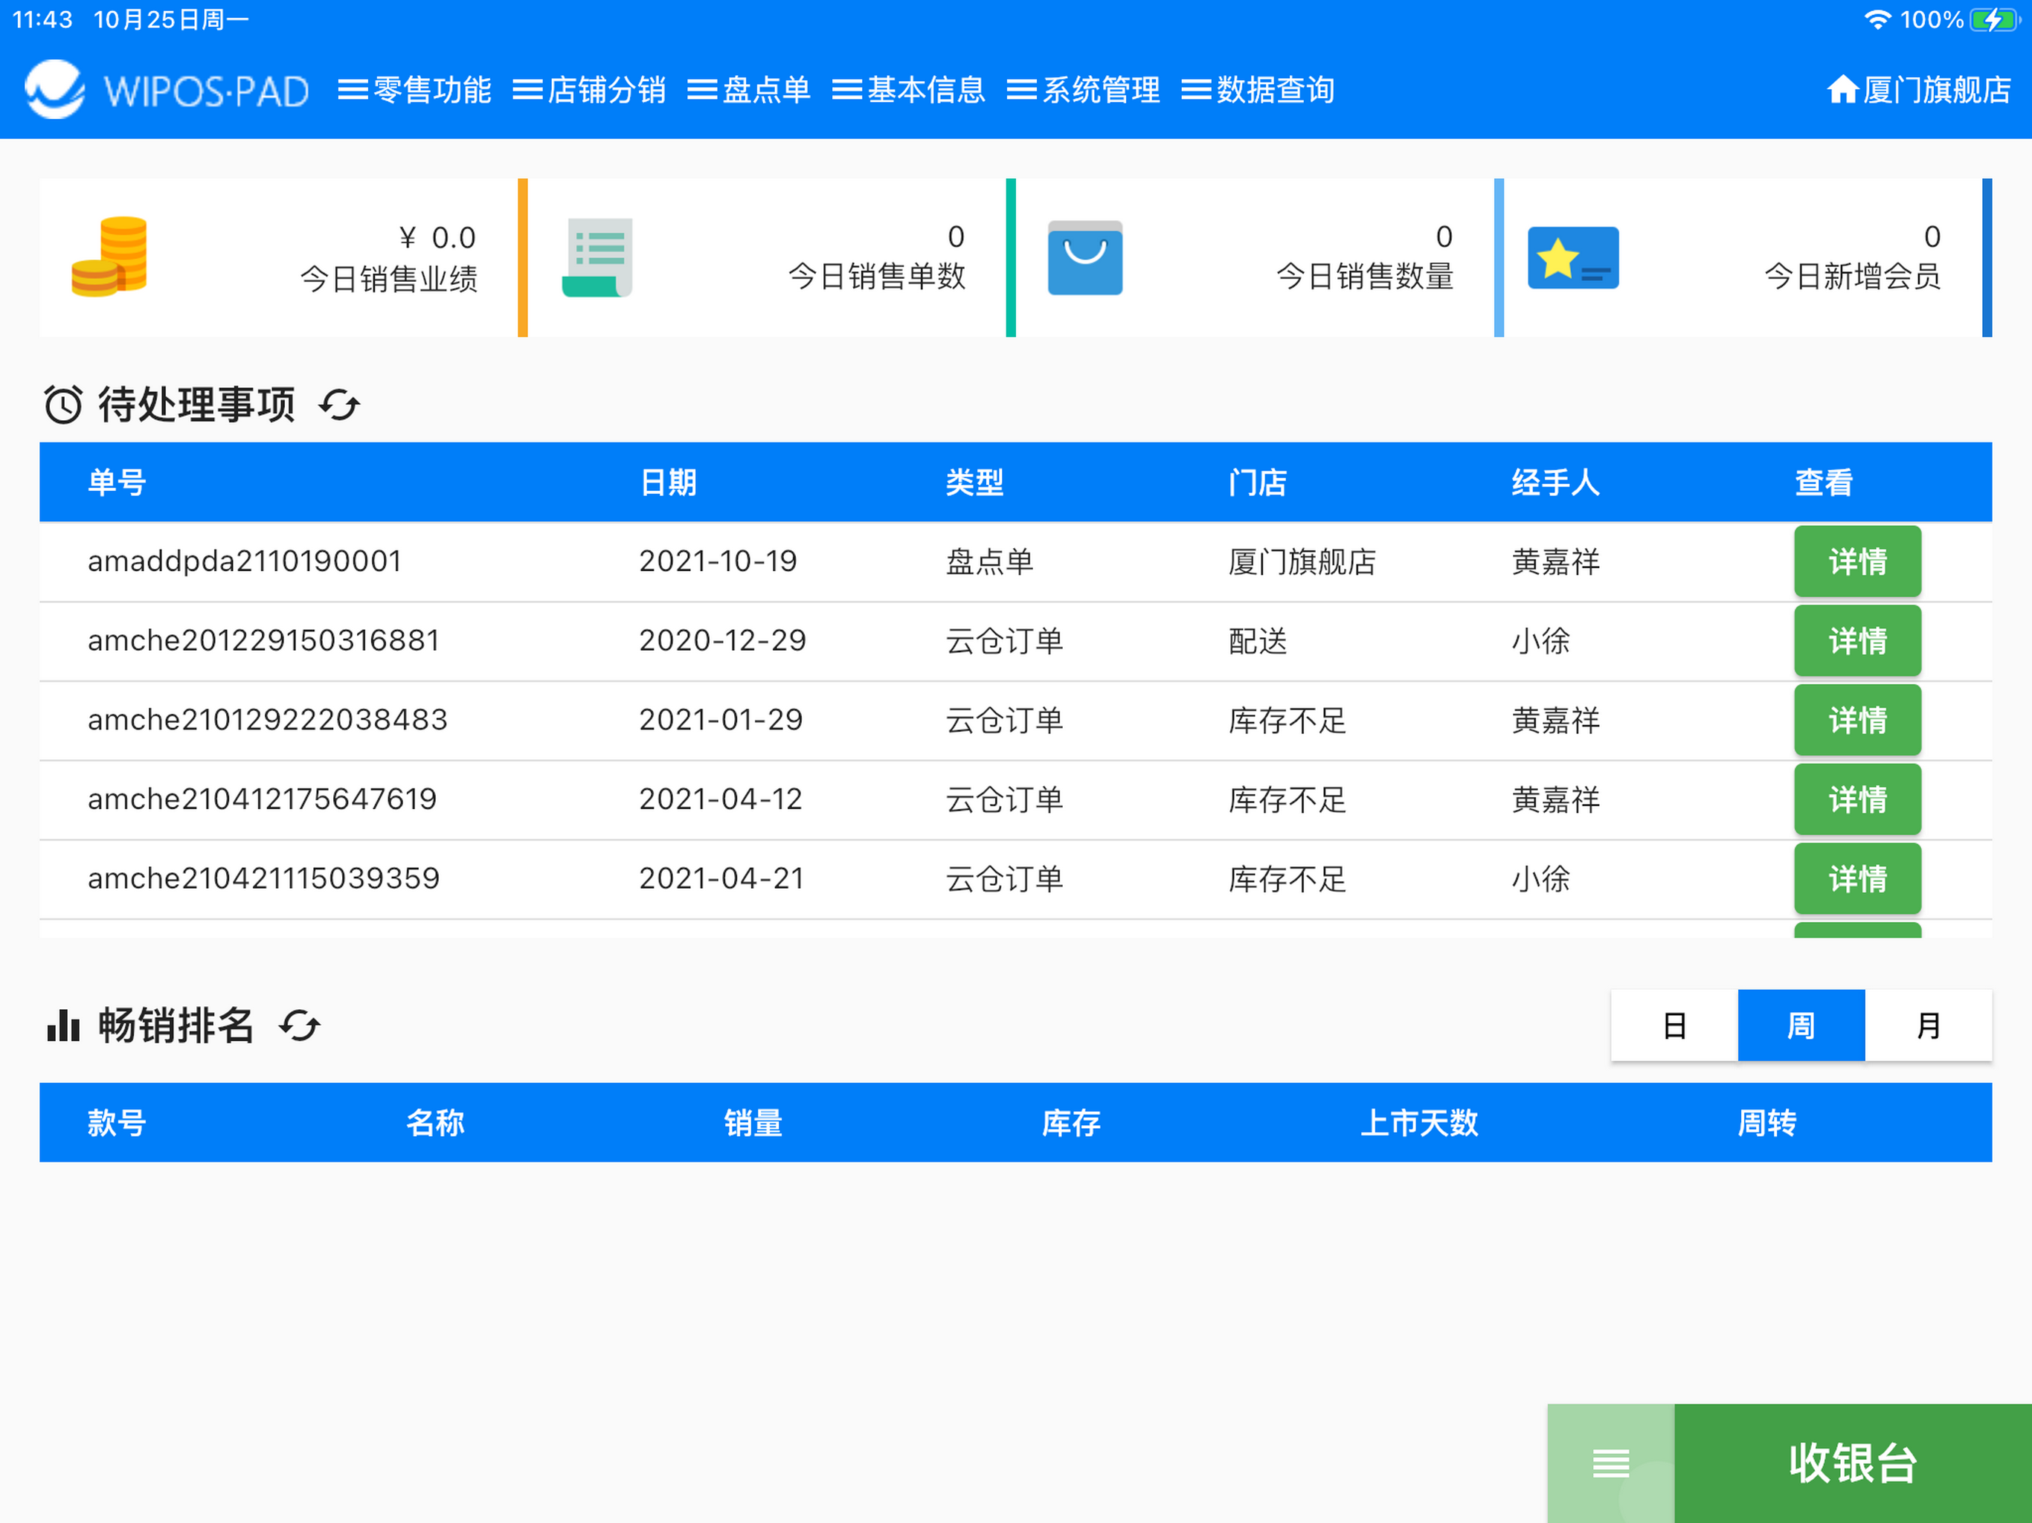Sort ranking by 销量 column header
This screenshot has width=2032, height=1523.
753,1122
